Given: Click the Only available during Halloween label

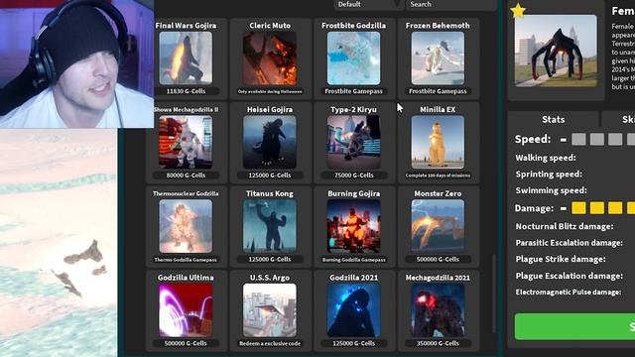Looking at the screenshot, I should point(270,91).
